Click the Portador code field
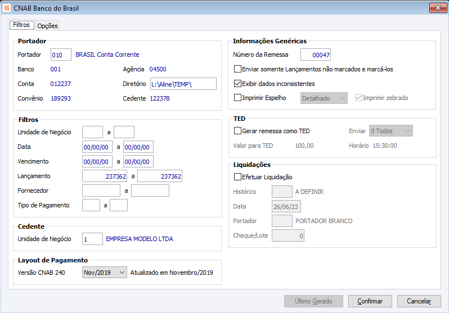 61,55
